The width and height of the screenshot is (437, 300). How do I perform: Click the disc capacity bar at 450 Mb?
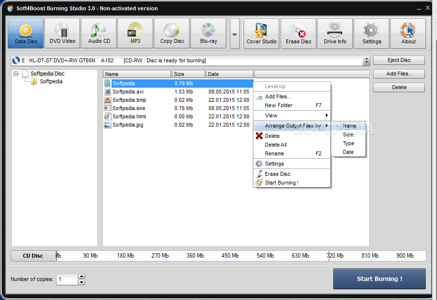coord(230,256)
